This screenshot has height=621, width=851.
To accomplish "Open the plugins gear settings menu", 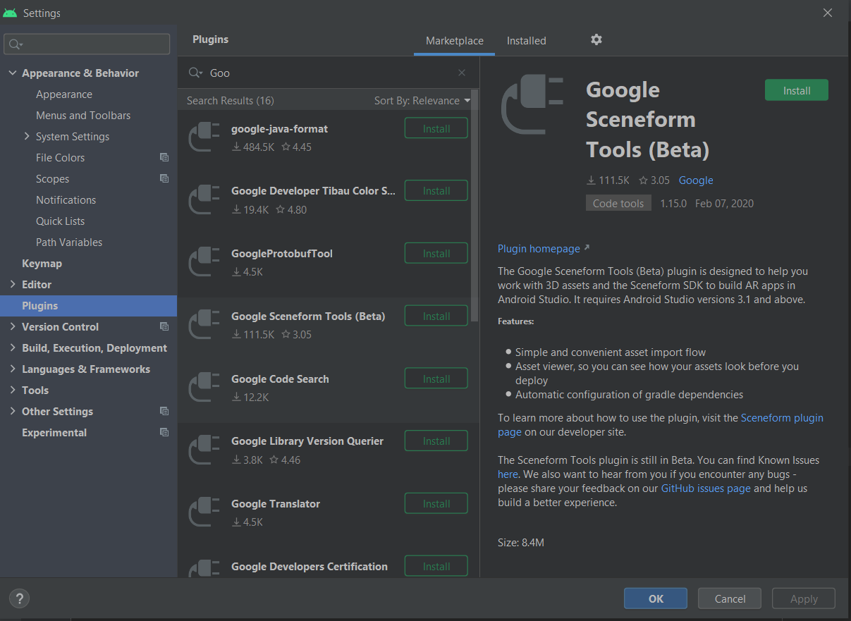I will click(596, 40).
